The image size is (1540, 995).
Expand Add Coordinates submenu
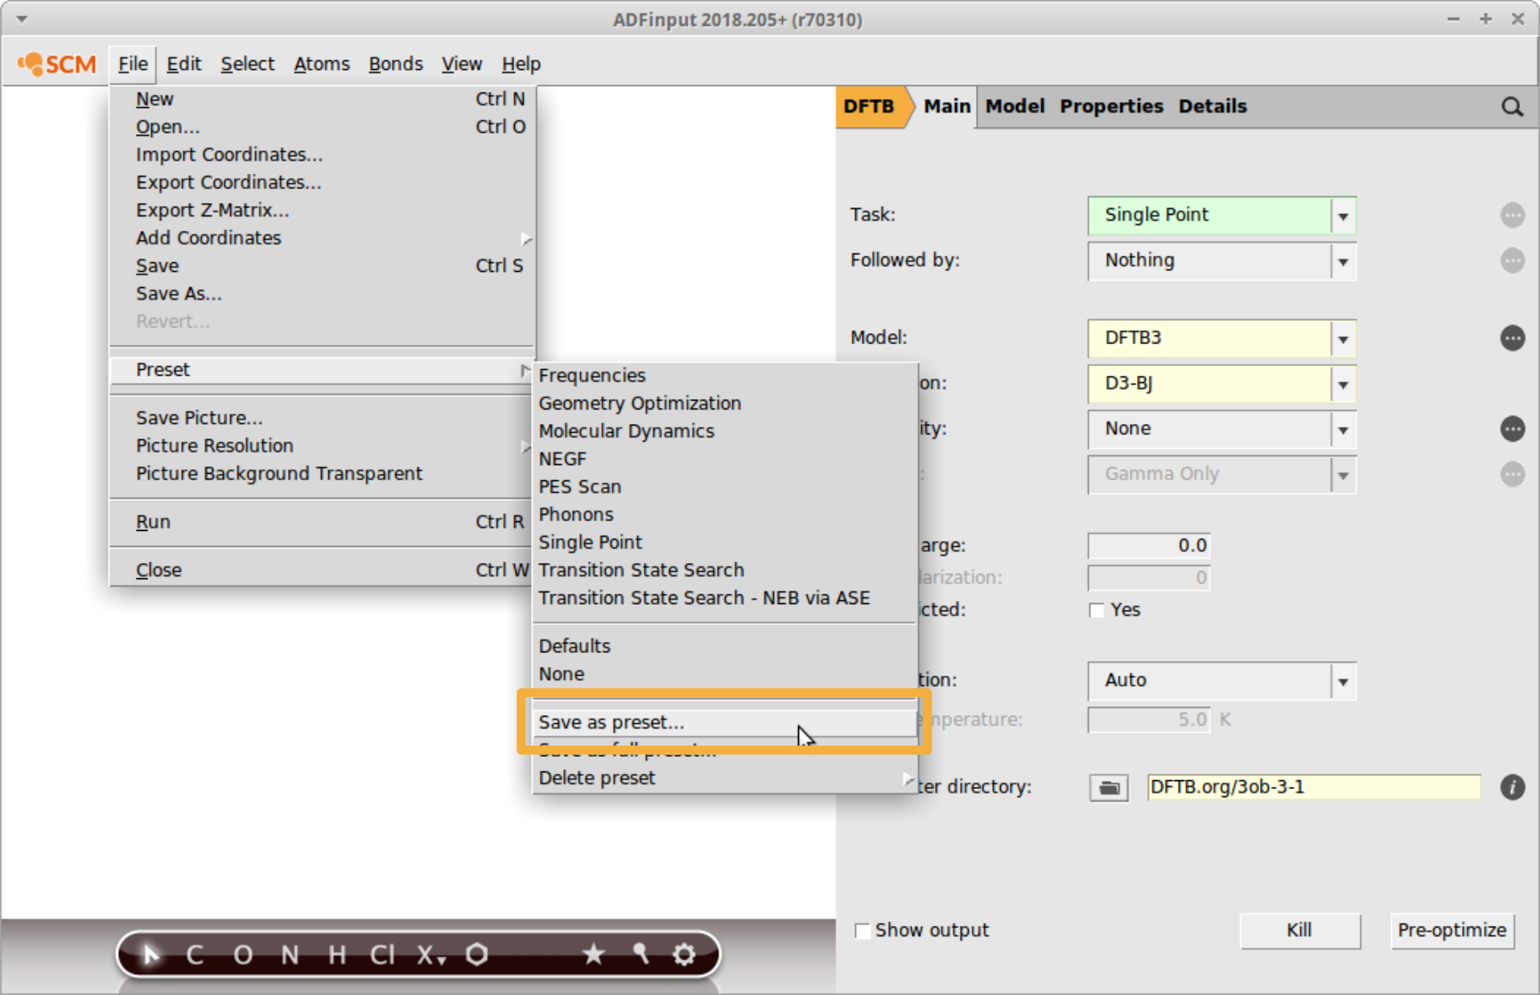click(322, 238)
